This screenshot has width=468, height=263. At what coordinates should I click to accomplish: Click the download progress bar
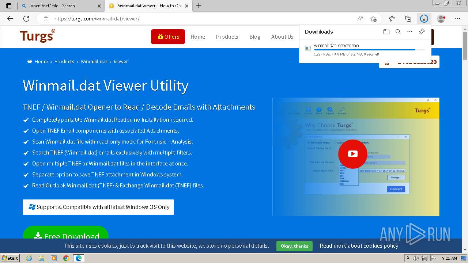click(369, 50)
